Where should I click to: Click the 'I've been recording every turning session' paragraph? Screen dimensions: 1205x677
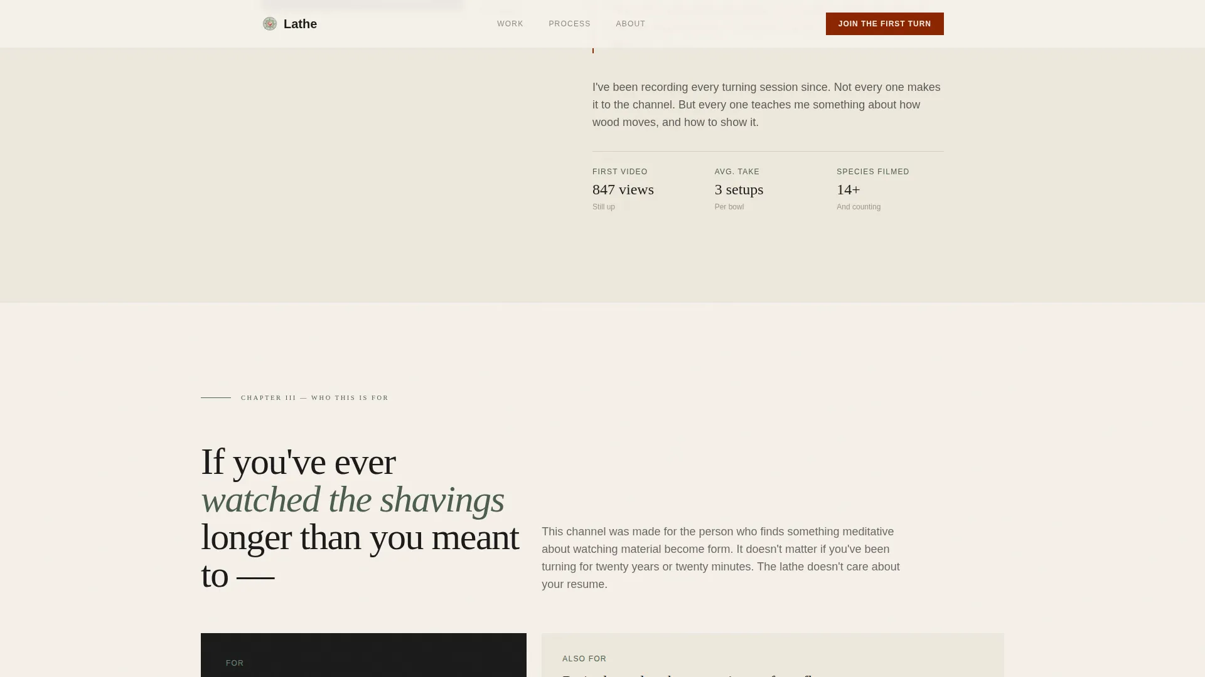tap(768, 105)
